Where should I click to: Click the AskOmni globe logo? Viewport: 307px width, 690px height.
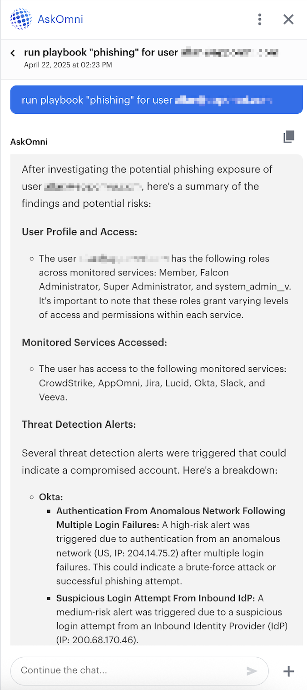coord(21,19)
